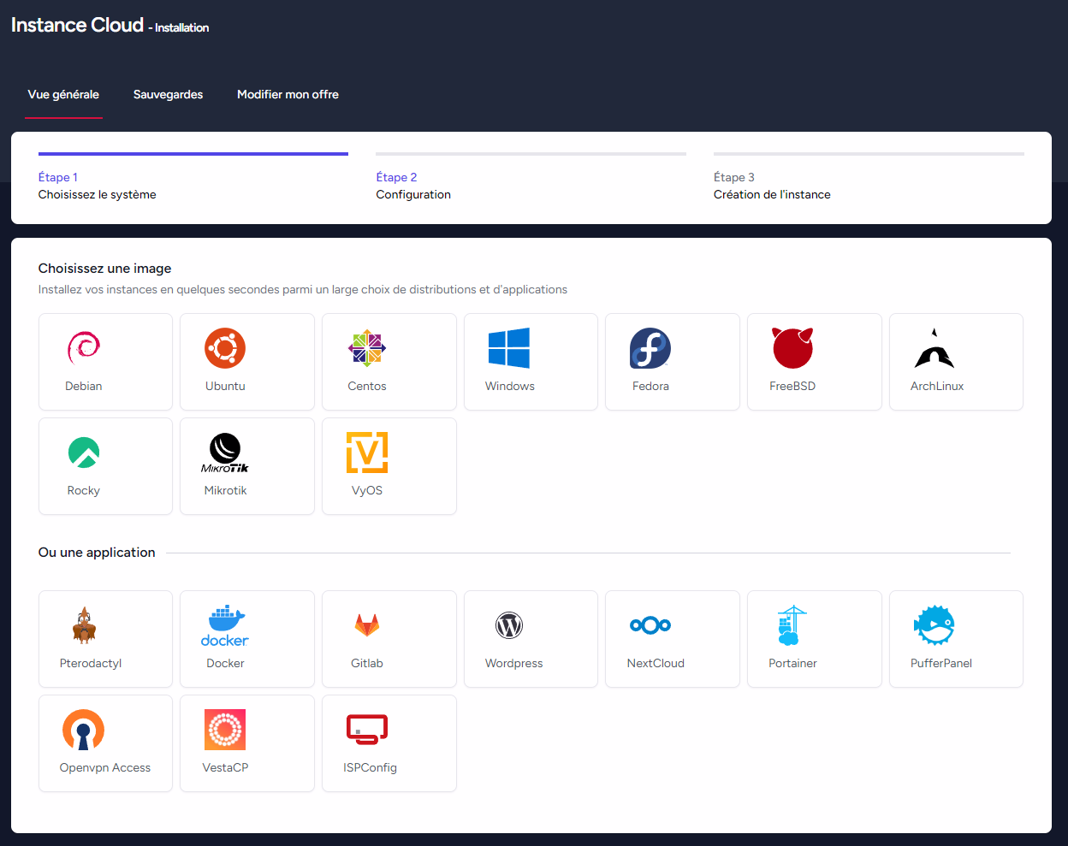
Task: Click the FreeBSD label text
Action: 792,386
